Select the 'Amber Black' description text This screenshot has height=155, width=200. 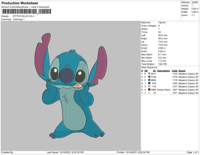pyautogui.click(x=164, y=90)
